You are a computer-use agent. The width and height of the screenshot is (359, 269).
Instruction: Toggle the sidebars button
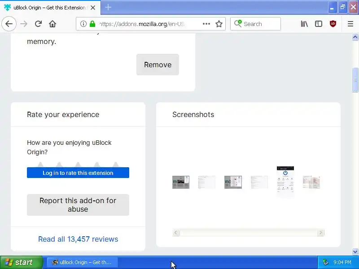pyautogui.click(x=319, y=24)
